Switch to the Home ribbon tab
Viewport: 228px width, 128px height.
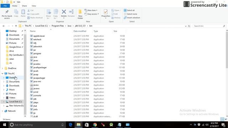pyautogui.click(x=15, y=6)
